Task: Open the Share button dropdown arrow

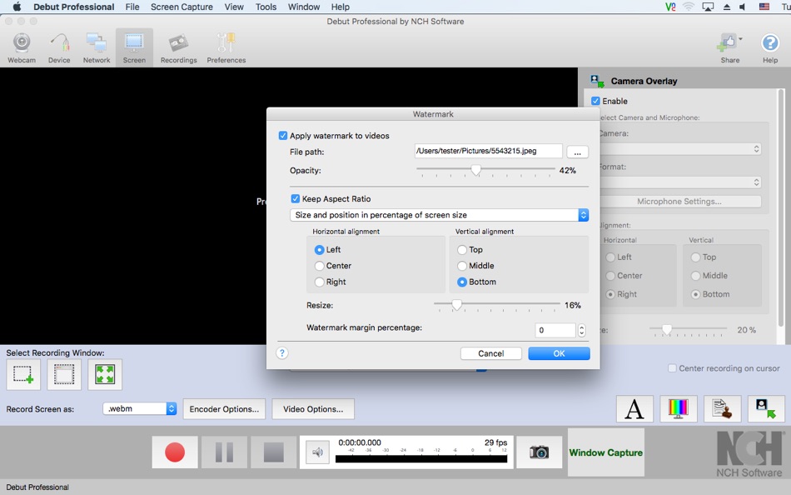Action: [x=740, y=39]
